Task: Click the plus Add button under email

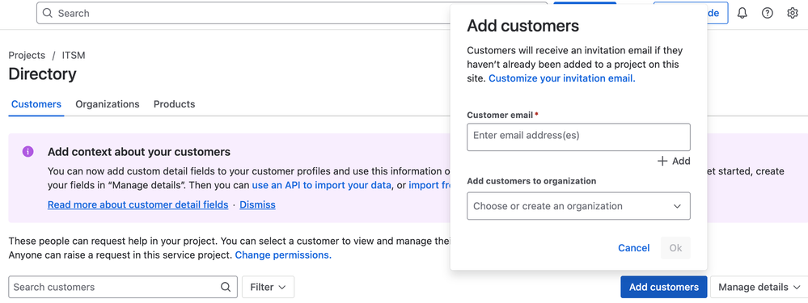Action: 674,161
